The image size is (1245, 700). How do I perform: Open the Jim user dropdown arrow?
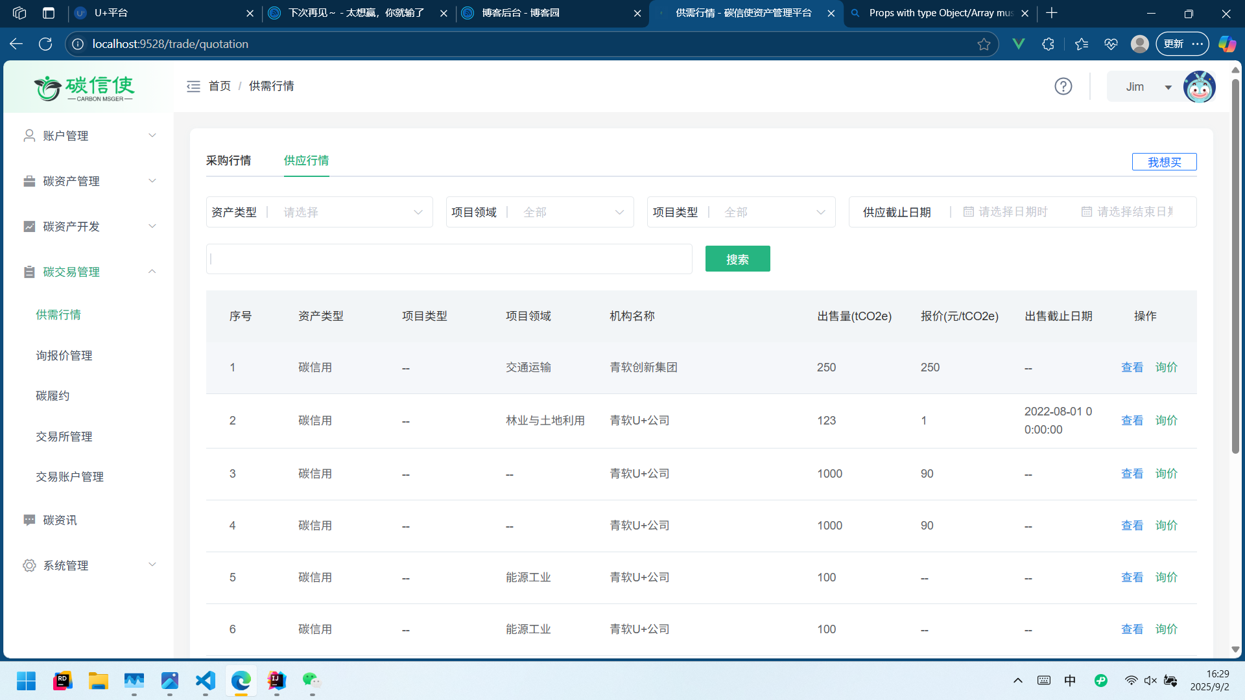click(x=1168, y=87)
